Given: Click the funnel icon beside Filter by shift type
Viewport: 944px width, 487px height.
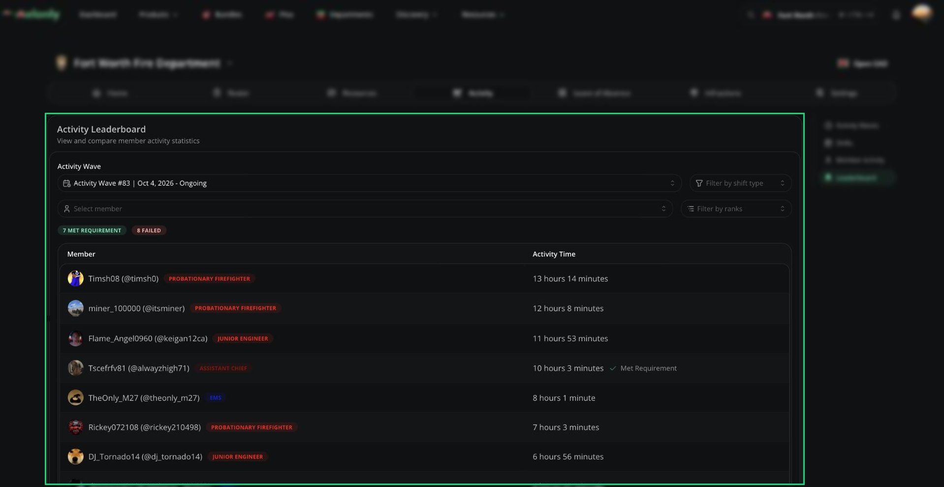Looking at the screenshot, I should (699, 183).
